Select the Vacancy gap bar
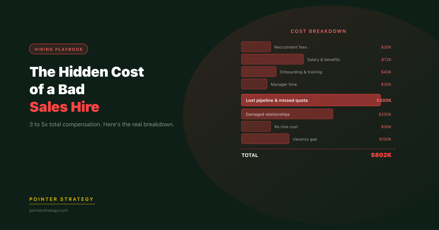439x230 pixels. 265,139
